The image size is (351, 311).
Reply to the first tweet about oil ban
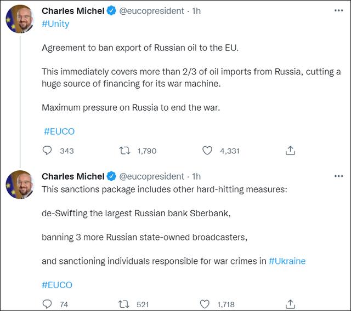pyautogui.click(x=48, y=151)
